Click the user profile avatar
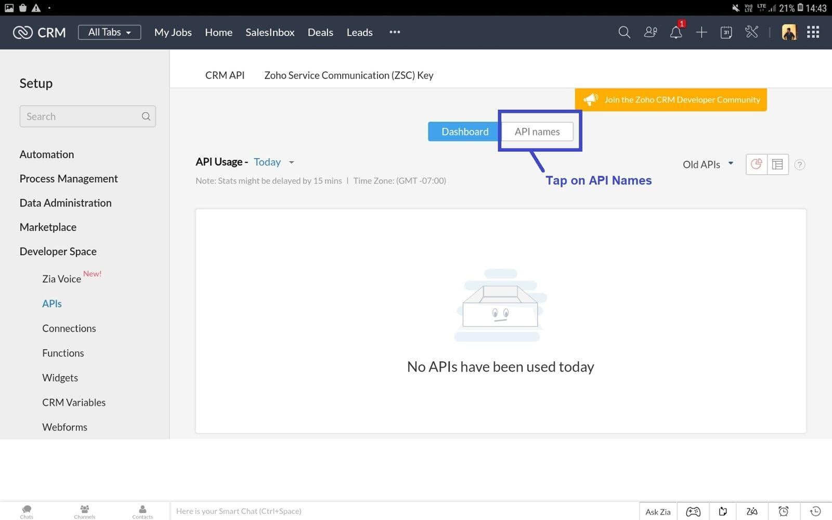The image size is (832, 520). coord(789,32)
